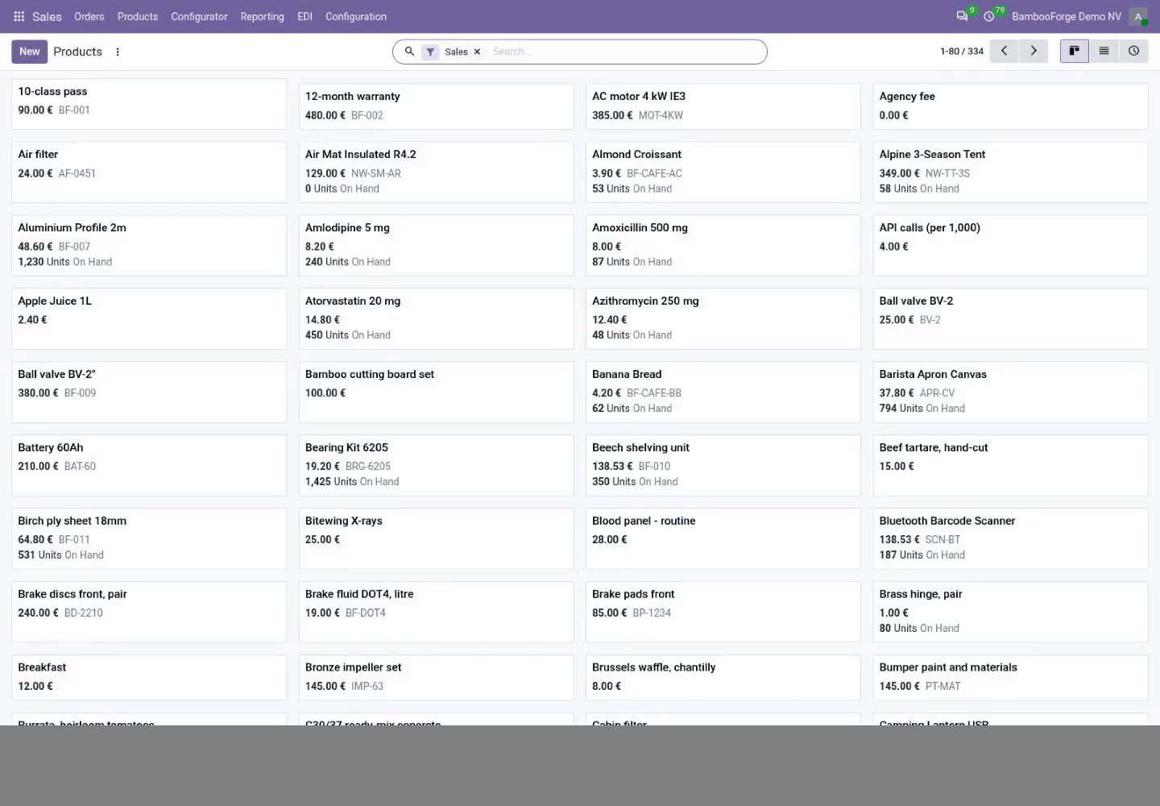The width and height of the screenshot is (1160, 806).
Task: Open the activities clock icon in header
Action: tap(989, 16)
